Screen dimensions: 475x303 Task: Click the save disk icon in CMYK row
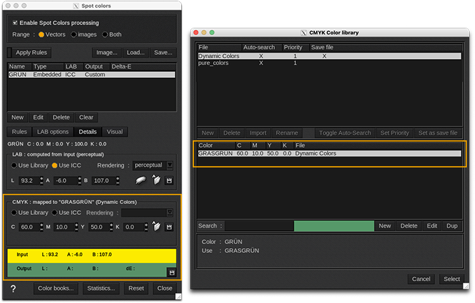(x=168, y=227)
